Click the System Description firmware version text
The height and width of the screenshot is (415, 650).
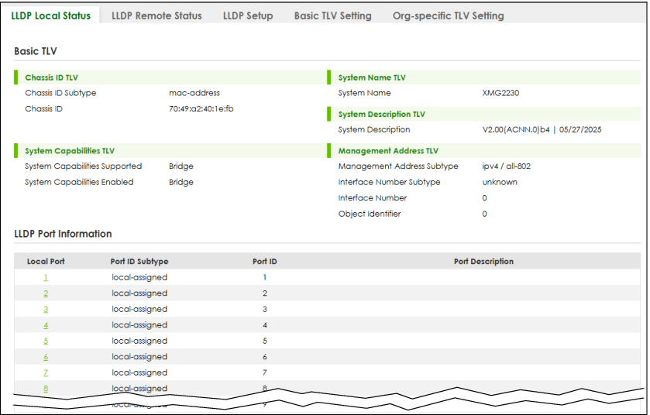pyautogui.click(x=542, y=130)
